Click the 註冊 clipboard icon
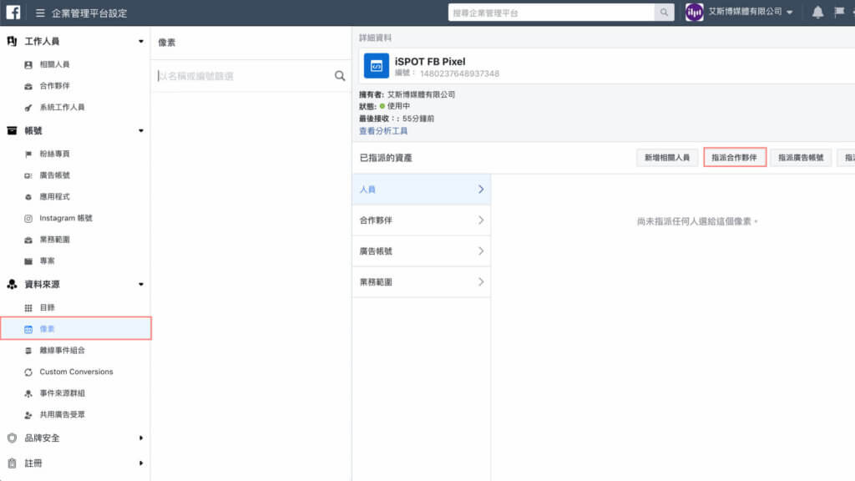This screenshot has width=855, height=481. coord(12,463)
